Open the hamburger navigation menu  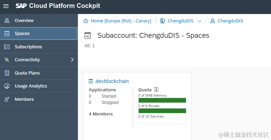coord(6,6)
